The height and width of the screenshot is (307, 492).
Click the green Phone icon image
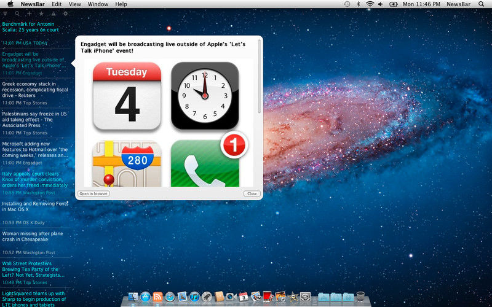[205, 163]
